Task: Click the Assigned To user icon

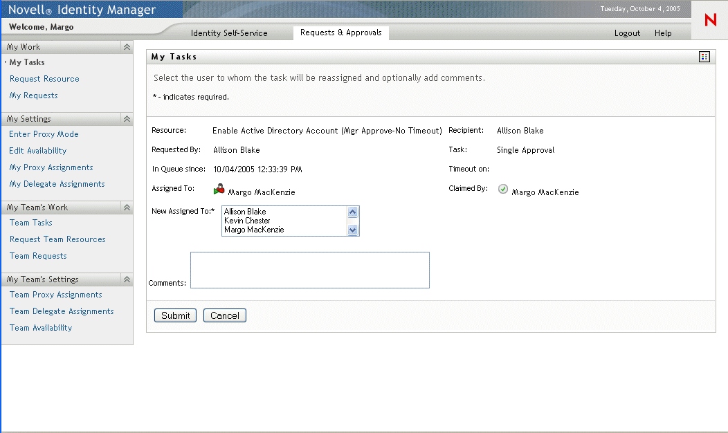Action: click(x=219, y=189)
